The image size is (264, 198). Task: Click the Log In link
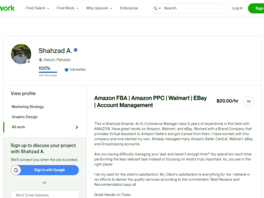coord(238,8)
